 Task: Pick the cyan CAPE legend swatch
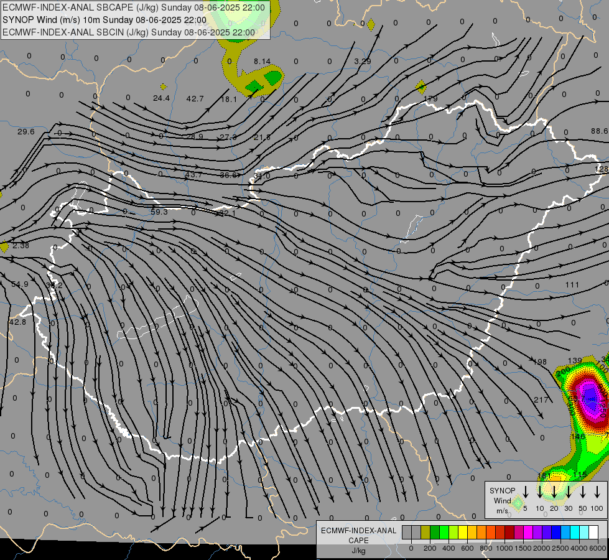(x=574, y=532)
